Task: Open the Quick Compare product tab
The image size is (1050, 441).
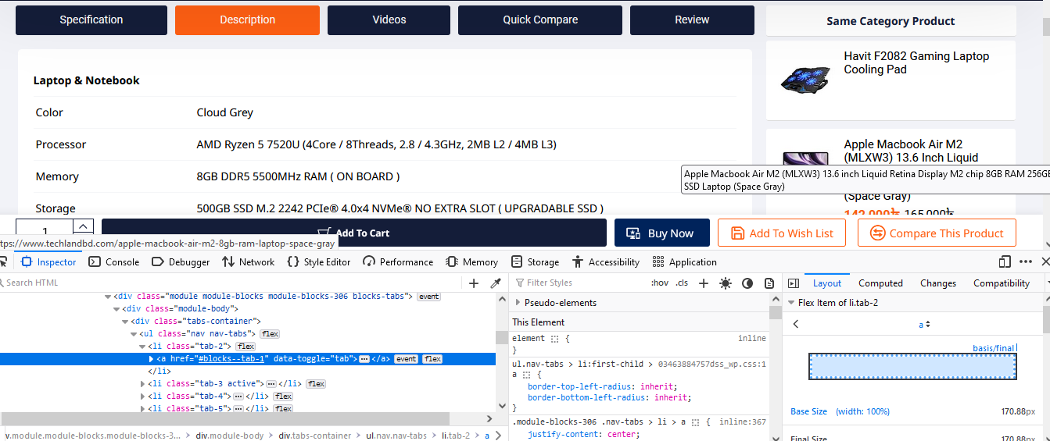Action: coord(540,20)
